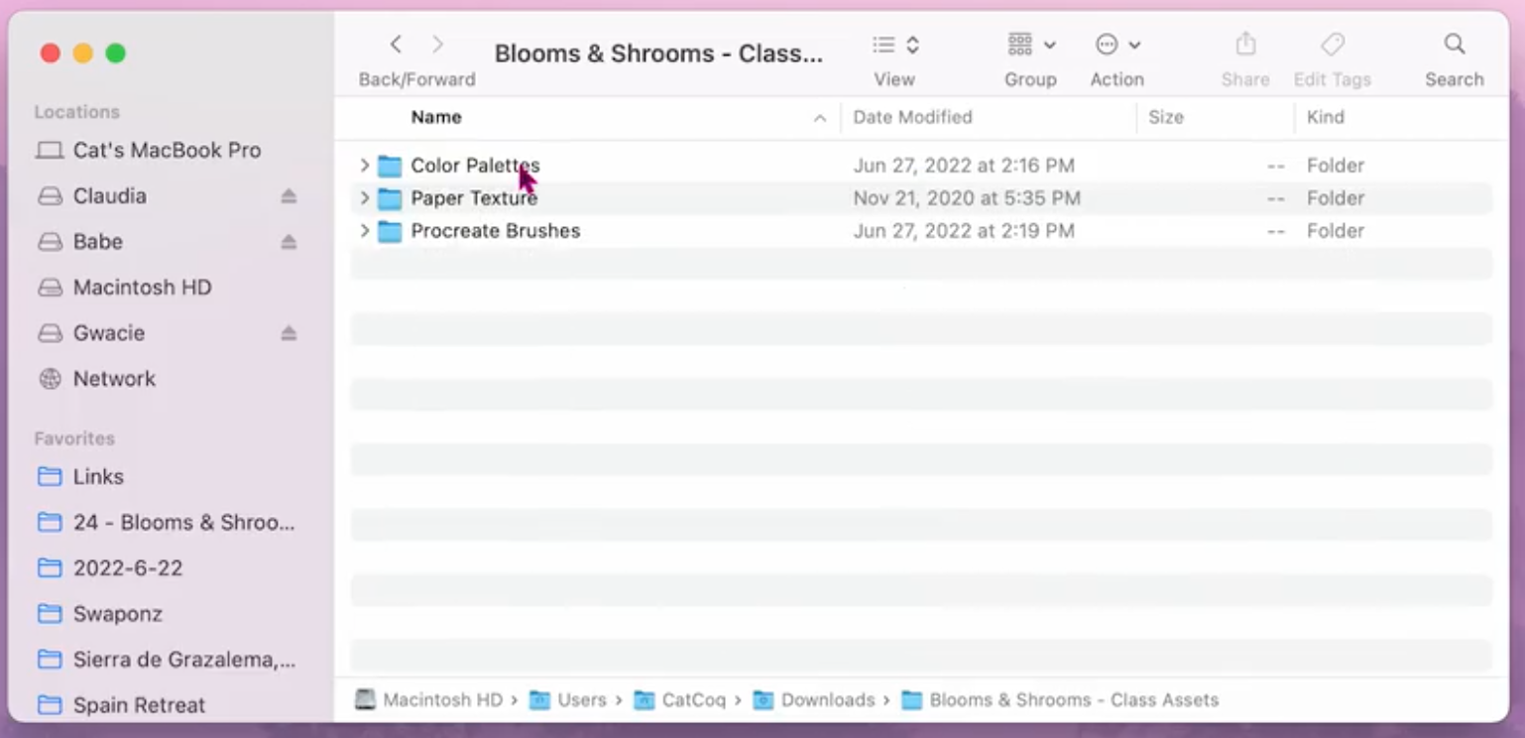Viewport: 1525px width, 738px height.
Task: Eject the Gwacie disk
Action: point(288,332)
